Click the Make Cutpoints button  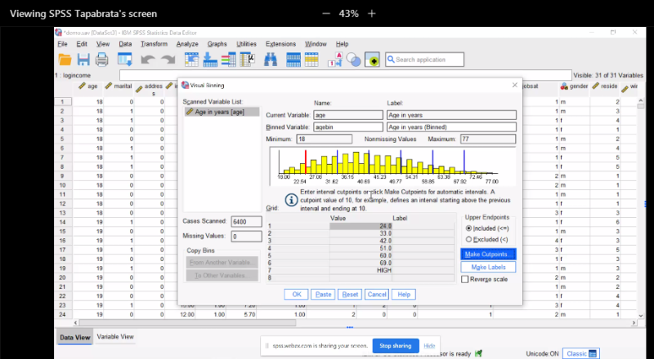pyautogui.click(x=489, y=255)
